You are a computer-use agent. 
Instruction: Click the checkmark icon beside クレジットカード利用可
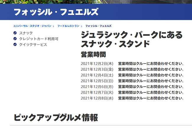tap(15, 39)
